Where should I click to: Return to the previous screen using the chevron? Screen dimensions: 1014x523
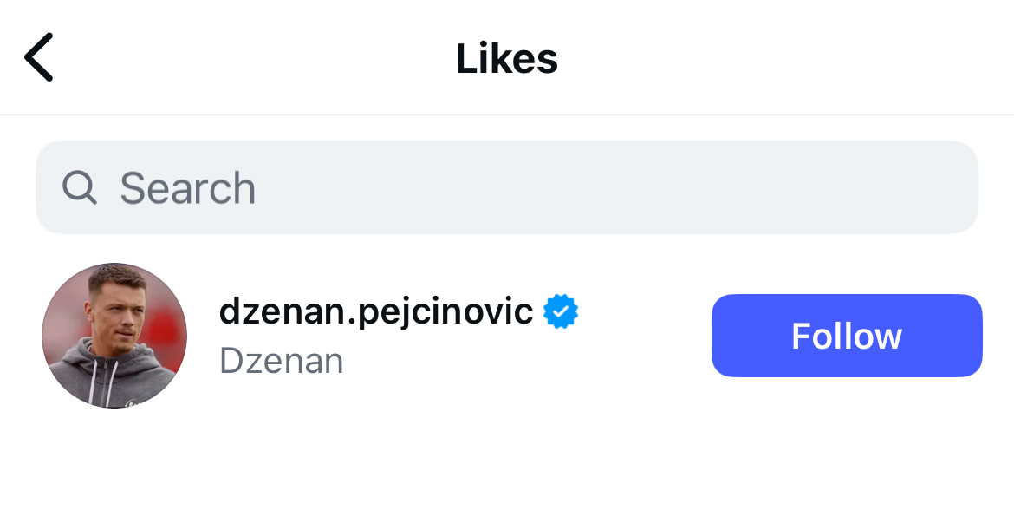39,57
